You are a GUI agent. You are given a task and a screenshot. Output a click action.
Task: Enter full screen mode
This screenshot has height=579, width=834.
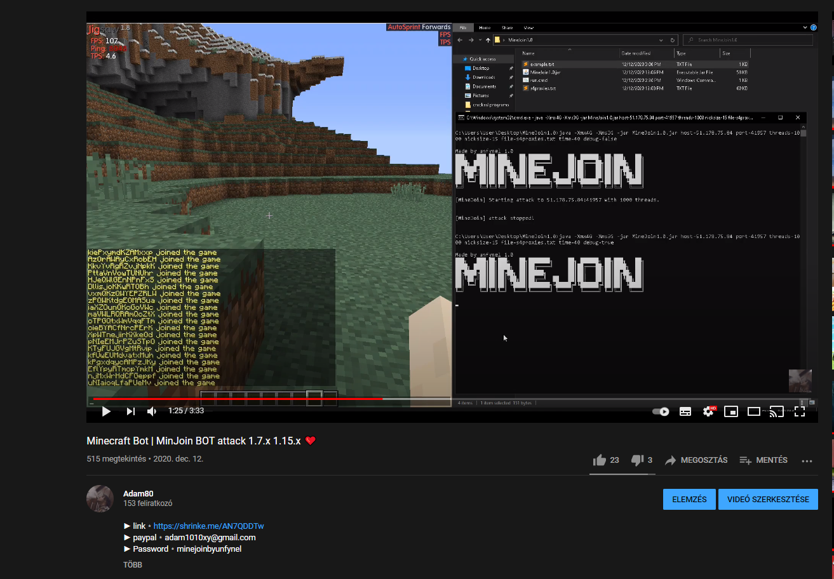(x=800, y=411)
